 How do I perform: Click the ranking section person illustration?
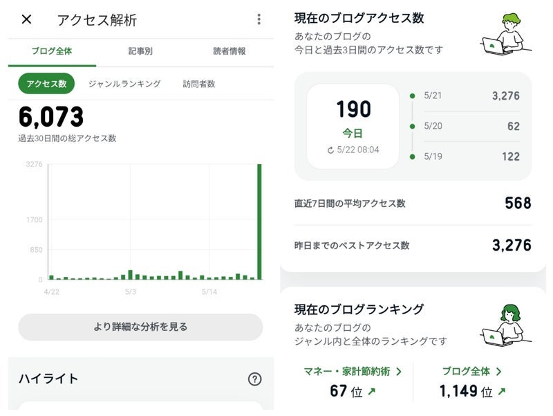pos(505,325)
